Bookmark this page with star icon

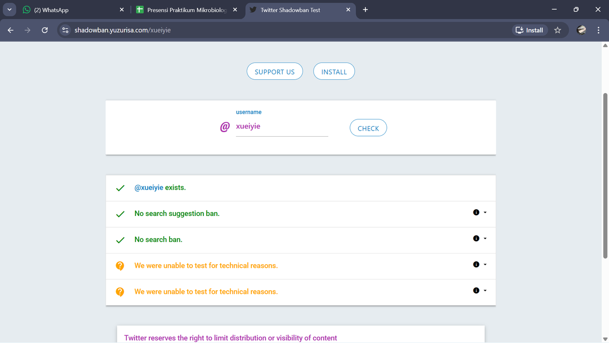click(558, 30)
